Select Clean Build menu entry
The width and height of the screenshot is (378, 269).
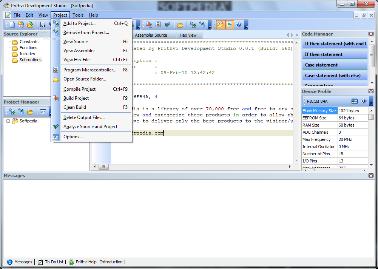(x=92, y=107)
